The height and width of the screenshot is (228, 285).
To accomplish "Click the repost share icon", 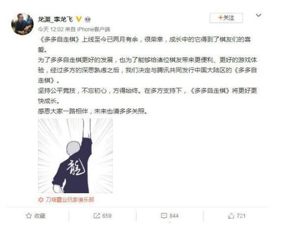I will tap(97, 216).
